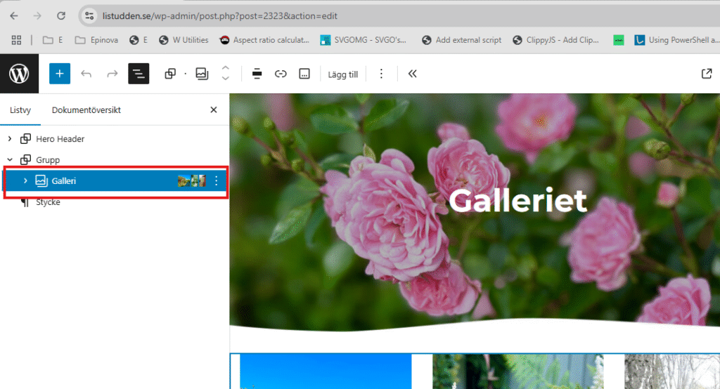This screenshot has width=720, height=389.
Task: Undo the last edit
Action: pyautogui.click(x=86, y=74)
